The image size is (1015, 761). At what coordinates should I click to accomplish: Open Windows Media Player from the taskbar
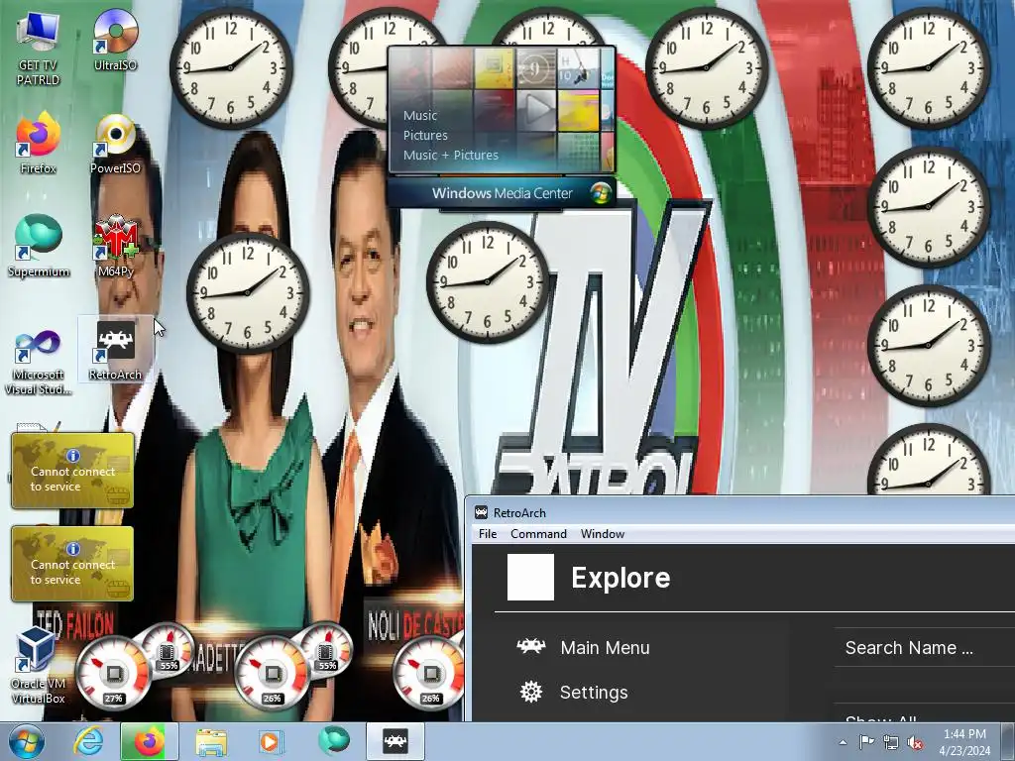coord(270,741)
